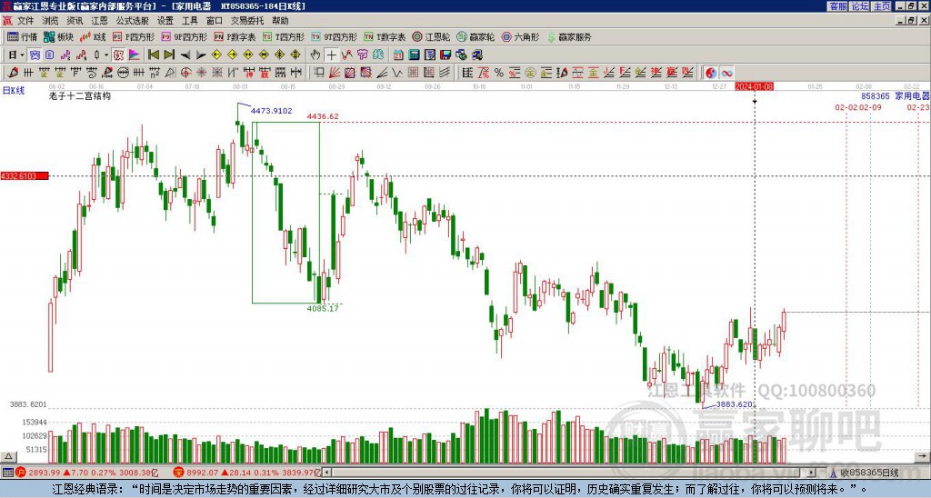
Task: Open the 帮助 menu
Action: pyautogui.click(x=280, y=21)
